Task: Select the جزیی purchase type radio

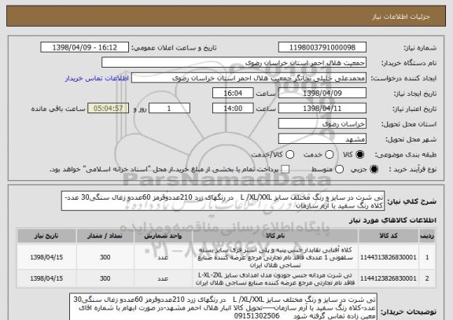Action: pyautogui.click(x=374, y=169)
